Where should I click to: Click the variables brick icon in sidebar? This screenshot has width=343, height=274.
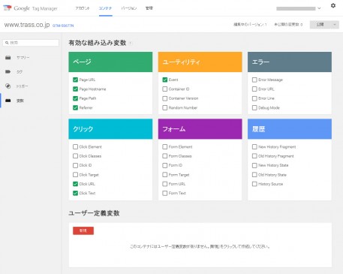(x=8, y=101)
